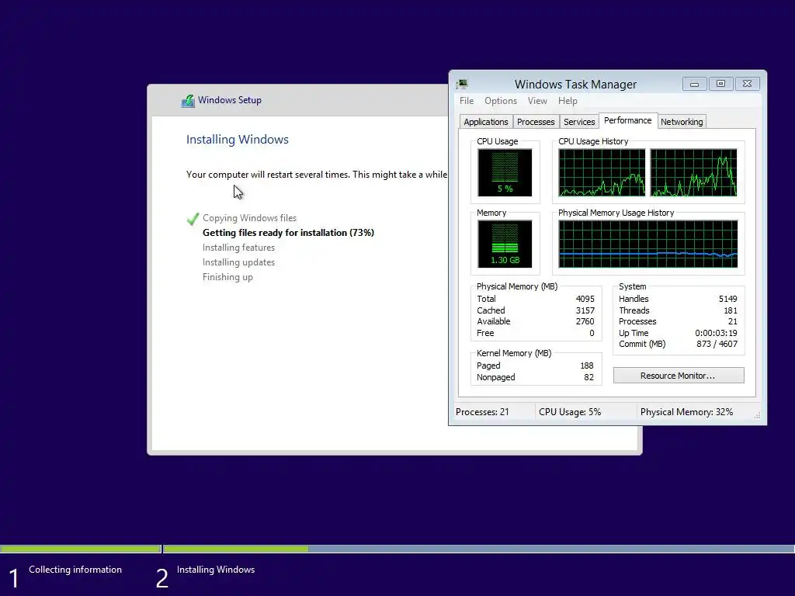Click the 'Installing updates' step text
This screenshot has height=596, width=795.
238,262
